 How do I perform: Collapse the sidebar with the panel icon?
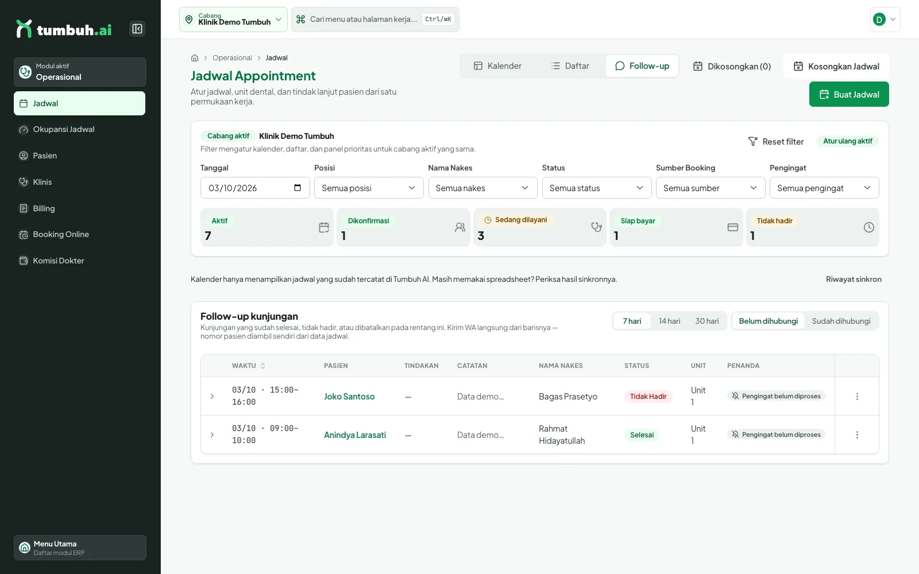(137, 29)
